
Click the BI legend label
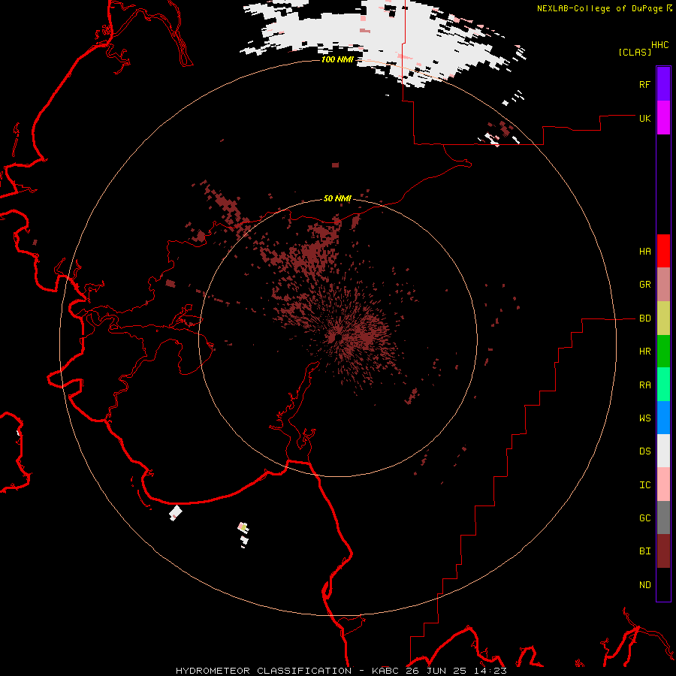click(645, 551)
